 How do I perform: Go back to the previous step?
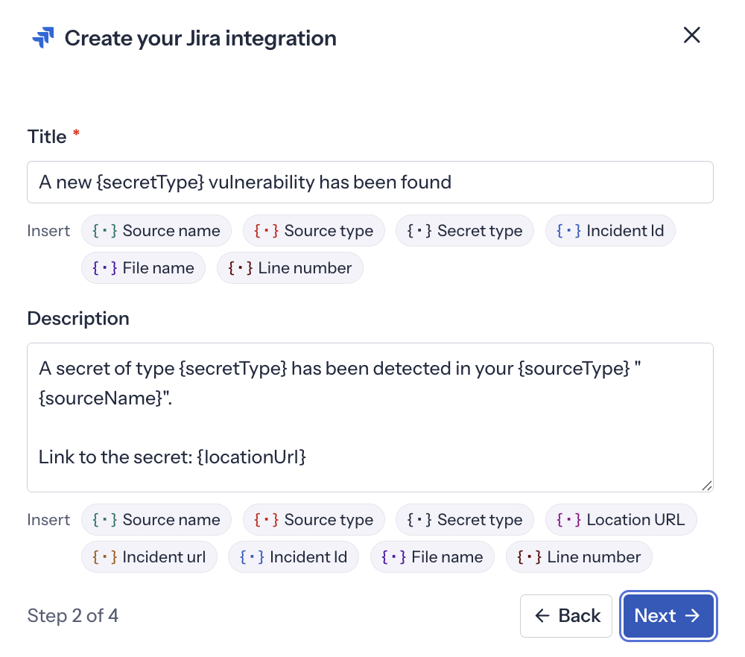pyautogui.click(x=566, y=615)
